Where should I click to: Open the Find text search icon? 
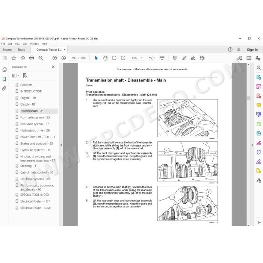click(x=41, y=58)
